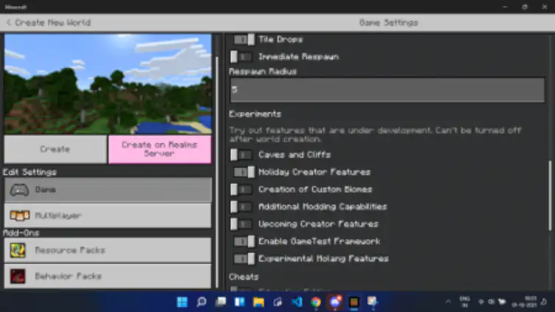Screen dimensions: 555x312
Task: Enable Creation of Custom Biomes
Action: pyautogui.click(x=241, y=190)
